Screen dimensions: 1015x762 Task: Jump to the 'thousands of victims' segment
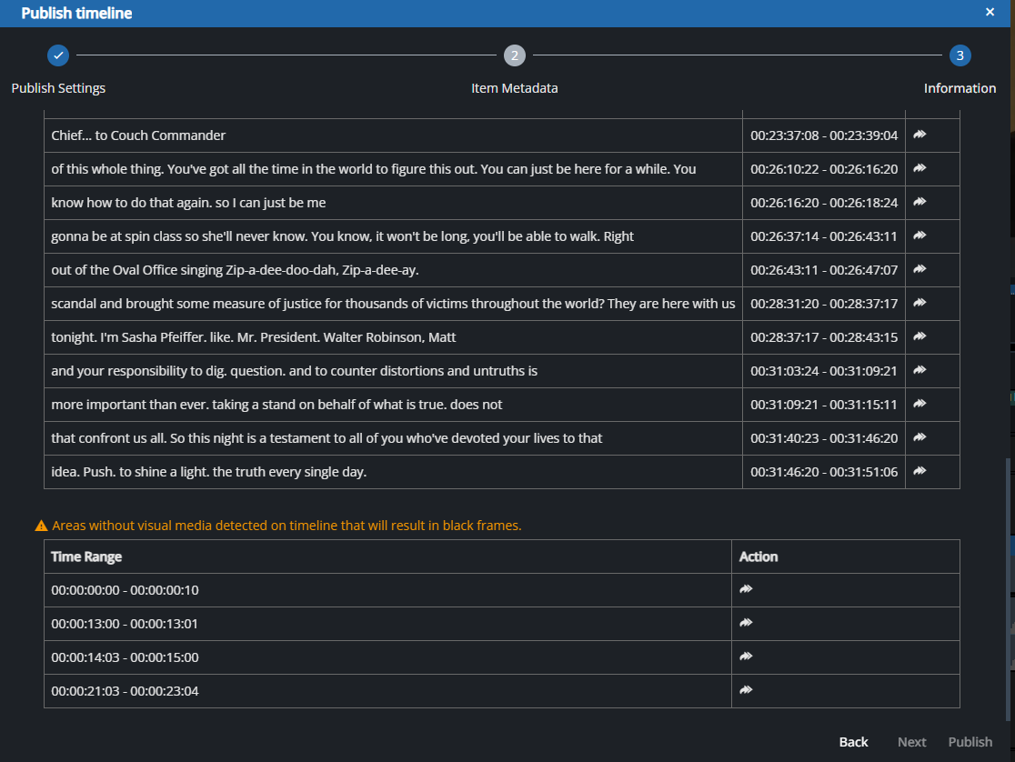(x=919, y=303)
